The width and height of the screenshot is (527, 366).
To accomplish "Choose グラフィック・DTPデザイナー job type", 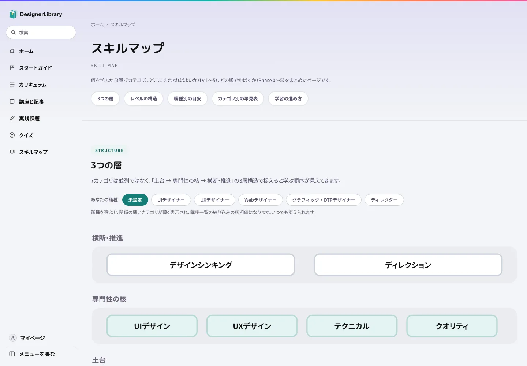I will (324, 200).
